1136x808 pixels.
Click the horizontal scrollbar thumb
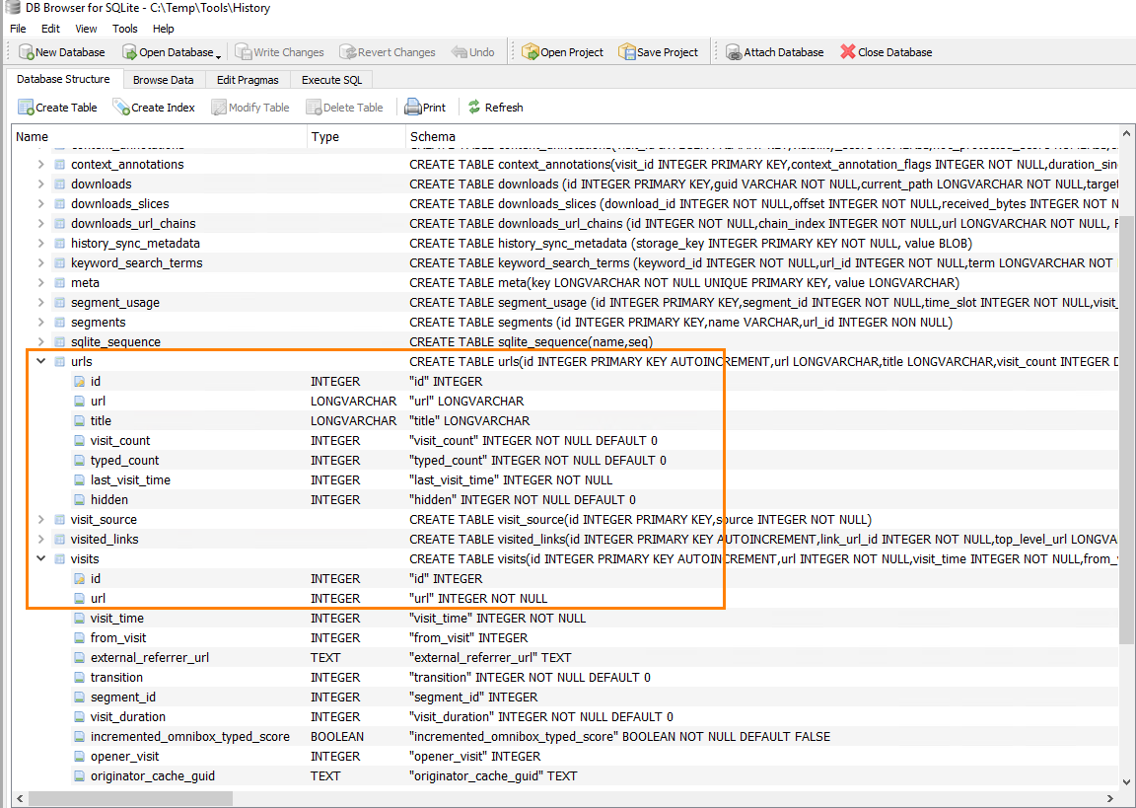tap(130, 798)
